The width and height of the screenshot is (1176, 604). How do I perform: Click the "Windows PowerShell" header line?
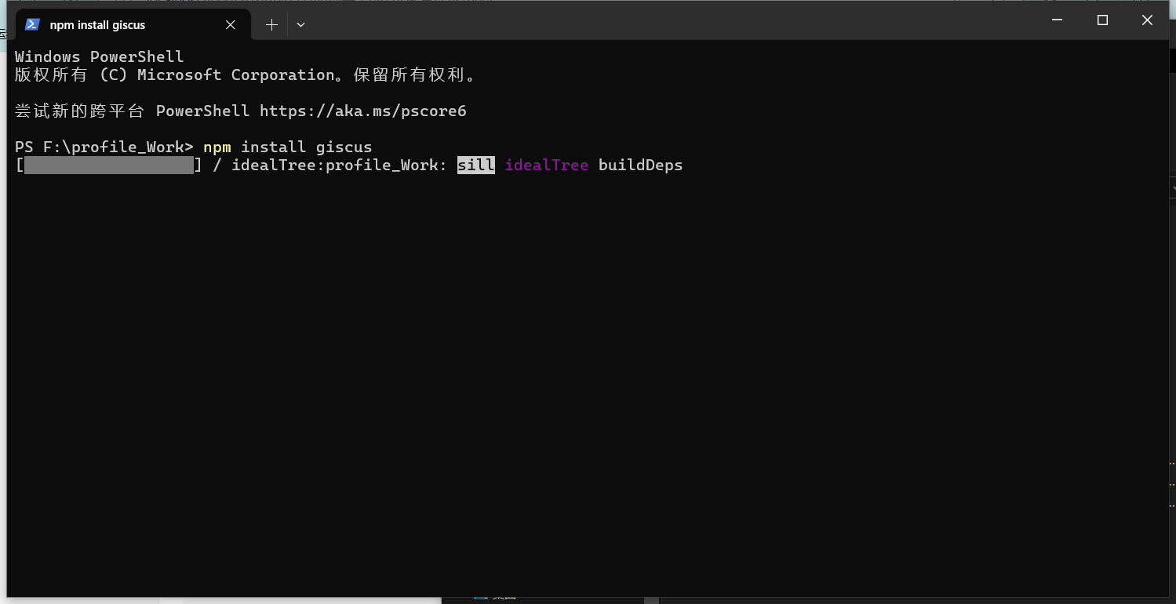99,56
